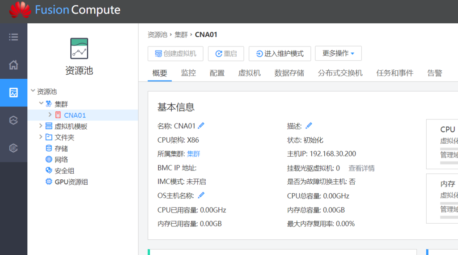The image size is (458, 255).
Task: Click the CPU总容量: 0.00GHz text
Action: [318, 196]
